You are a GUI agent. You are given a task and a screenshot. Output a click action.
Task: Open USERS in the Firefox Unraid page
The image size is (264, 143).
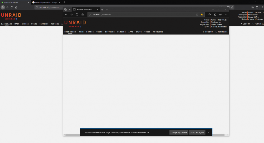[x=34, y=24]
